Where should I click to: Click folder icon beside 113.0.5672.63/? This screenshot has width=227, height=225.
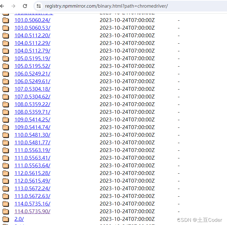tap(6, 196)
